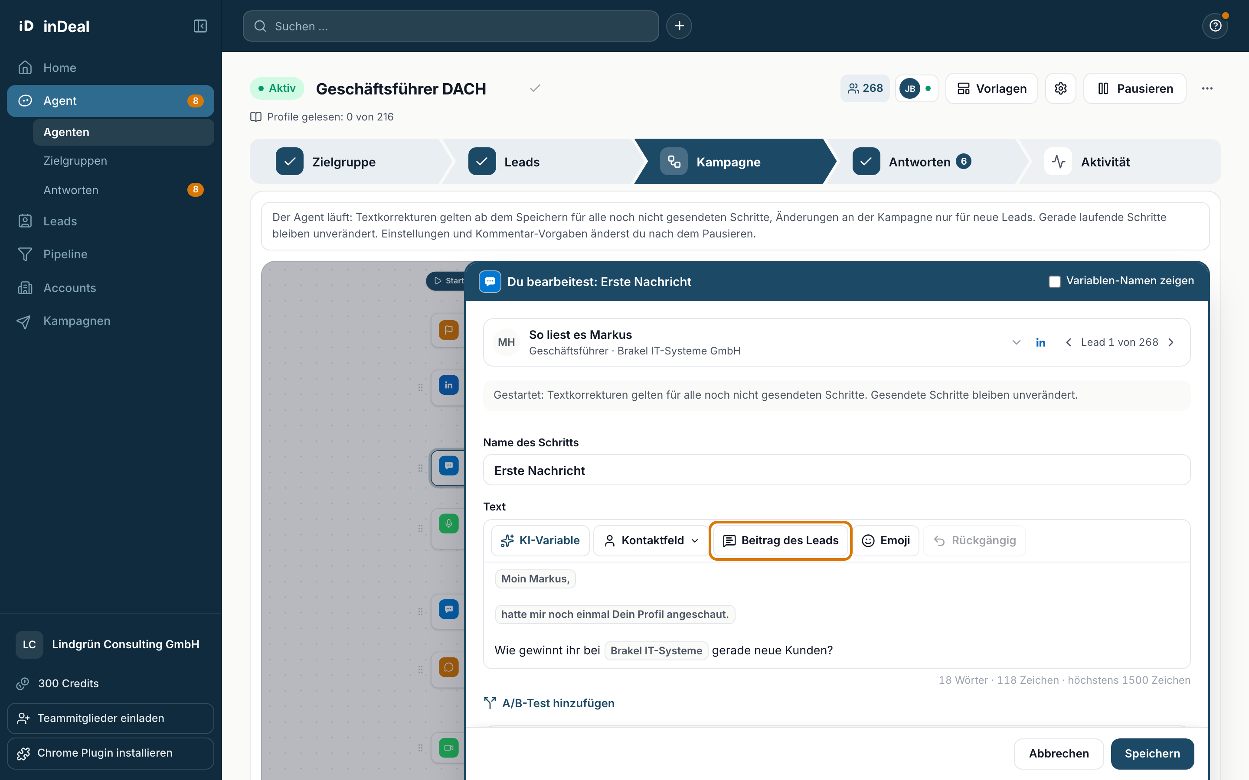Insert a KI-Variable
1249x780 pixels.
pyautogui.click(x=540, y=540)
